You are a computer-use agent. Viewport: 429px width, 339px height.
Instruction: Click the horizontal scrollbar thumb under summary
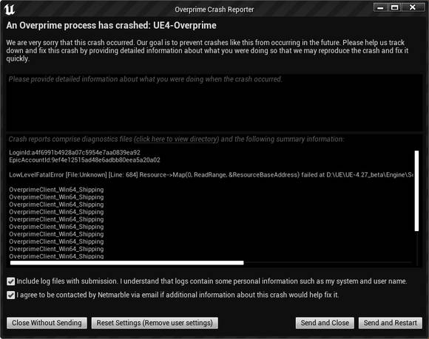click(126, 263)
